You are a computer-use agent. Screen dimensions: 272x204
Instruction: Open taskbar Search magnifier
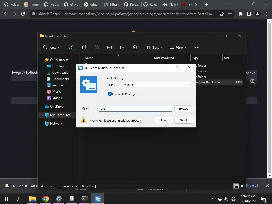point(19,199)
